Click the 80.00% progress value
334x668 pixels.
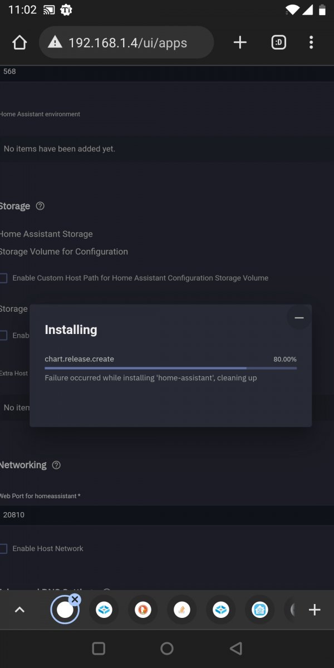285,360
